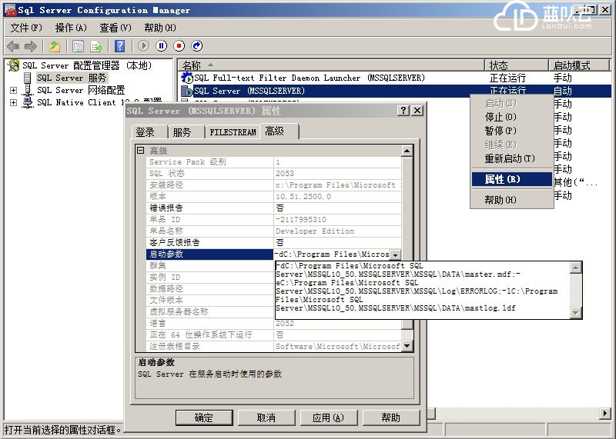This screenshot has height=439, width=616.
Task: Sort by the 名称 column header
Action: coord(332,65)
